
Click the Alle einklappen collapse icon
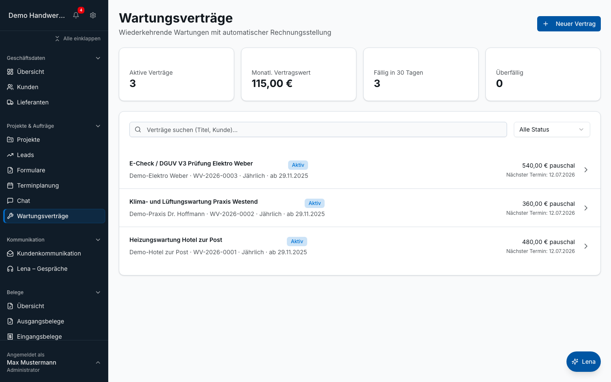pos(57,39)
